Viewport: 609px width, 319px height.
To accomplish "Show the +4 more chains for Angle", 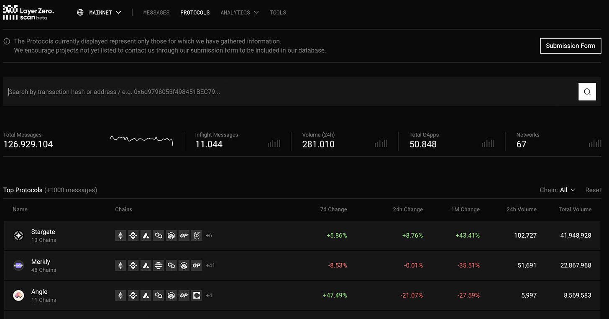I will coord(209,296).
